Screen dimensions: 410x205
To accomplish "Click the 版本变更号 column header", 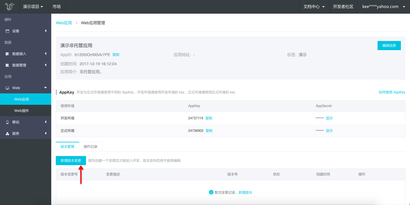I will [69, 174].
